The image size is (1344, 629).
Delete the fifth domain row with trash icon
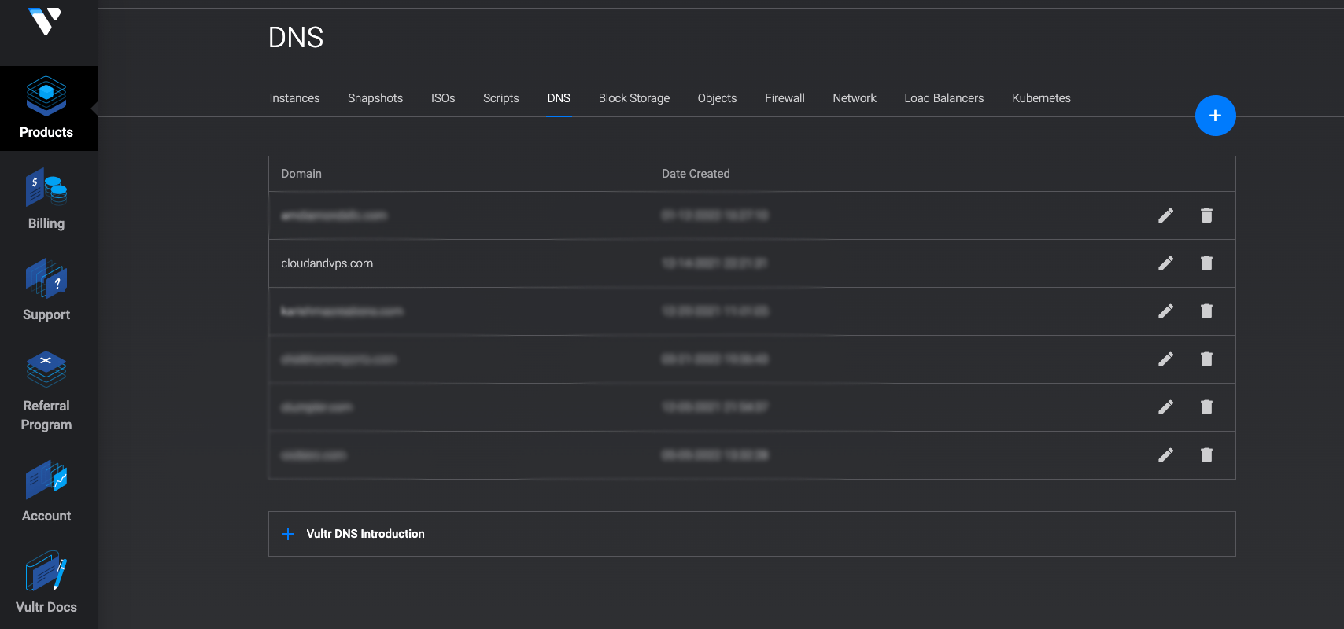pos(1206,407)
